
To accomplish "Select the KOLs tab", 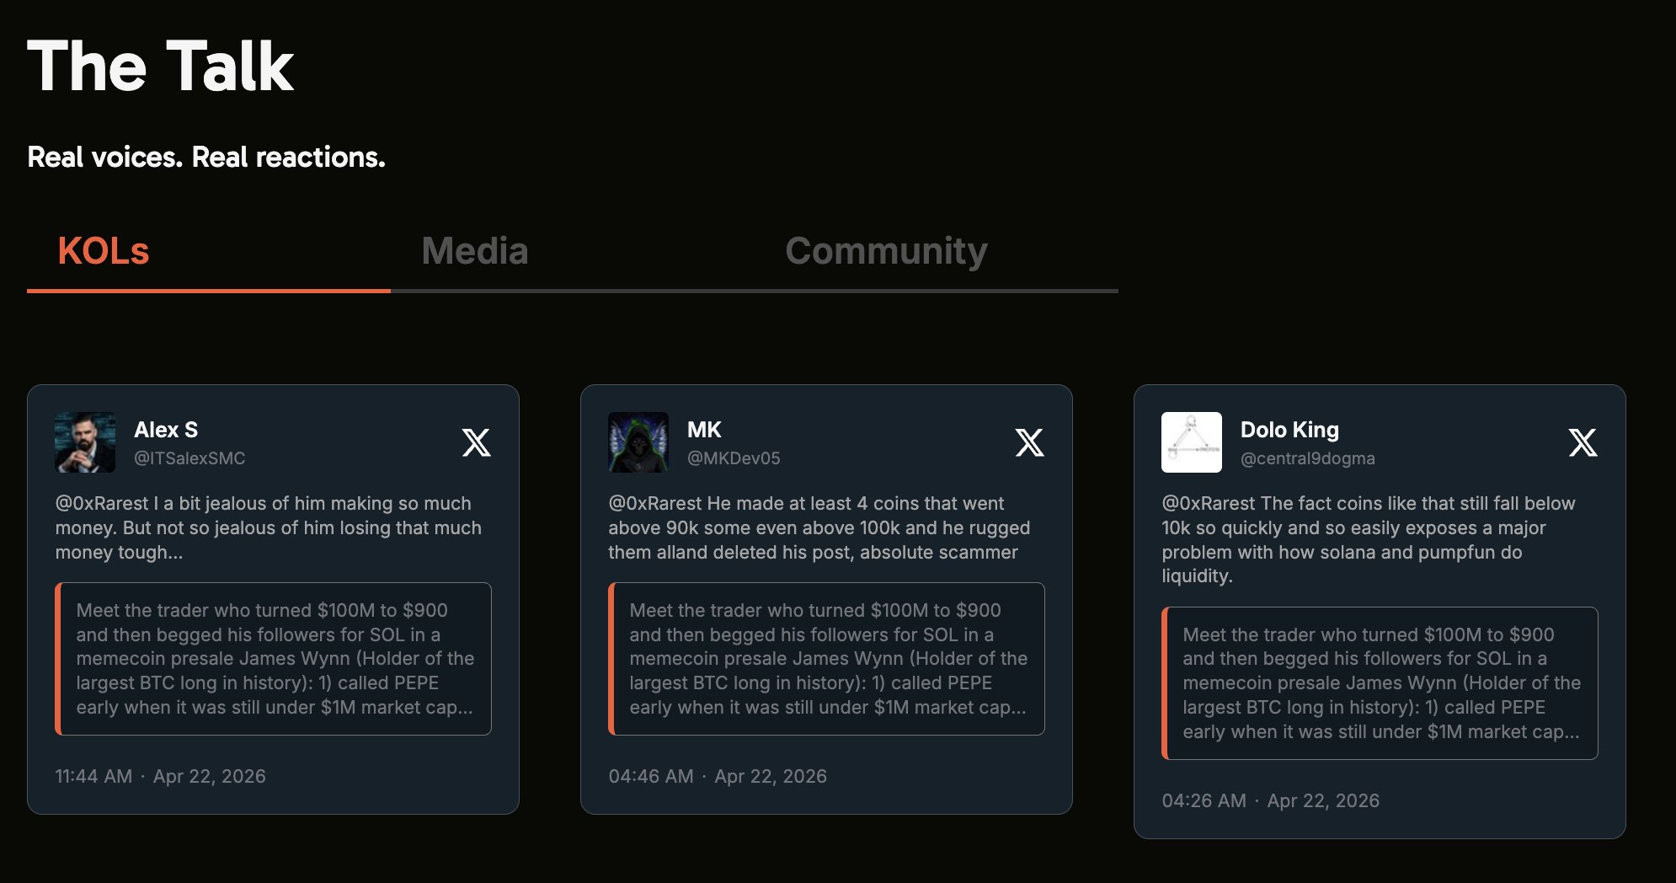I will click(x=104, y=251).
